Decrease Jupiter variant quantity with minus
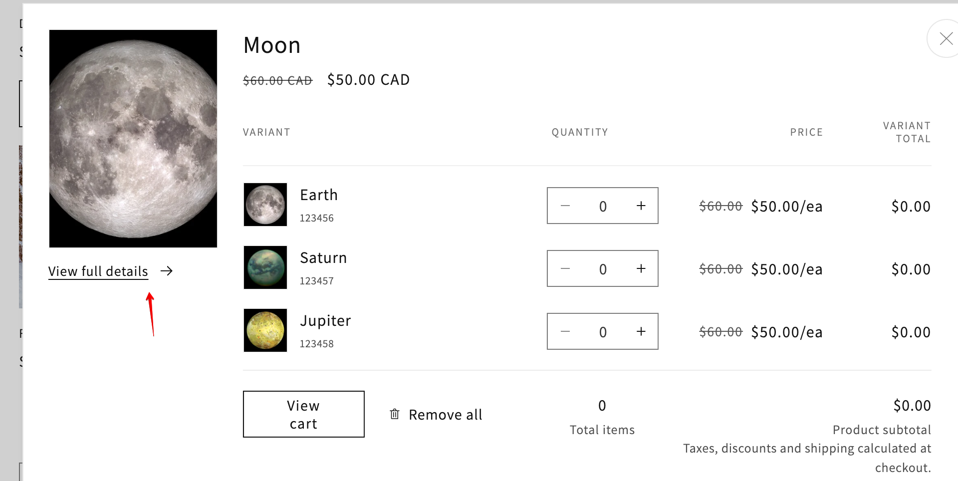958x481 pixels. [565, 331]
